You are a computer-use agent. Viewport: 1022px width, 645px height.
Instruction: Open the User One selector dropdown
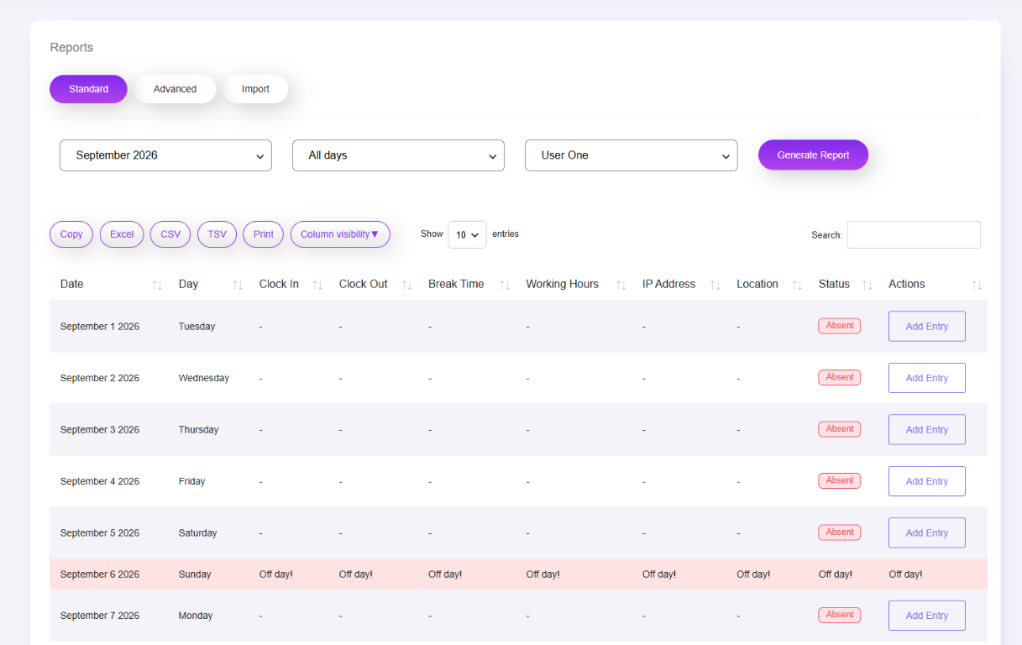click(631, 155)
